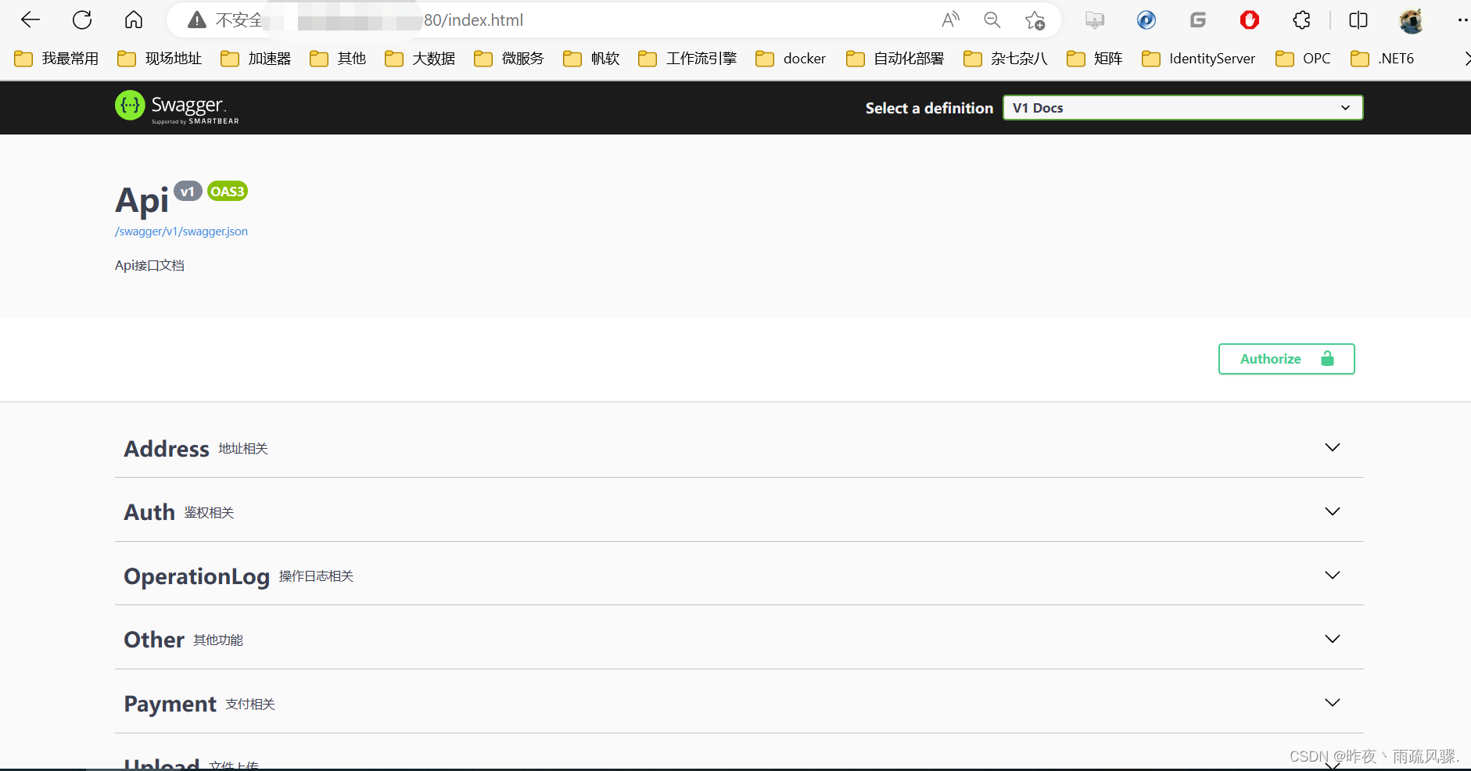1471x771 pixels.
Task: Click the OAS3 version badge
Action: (228, 192)
